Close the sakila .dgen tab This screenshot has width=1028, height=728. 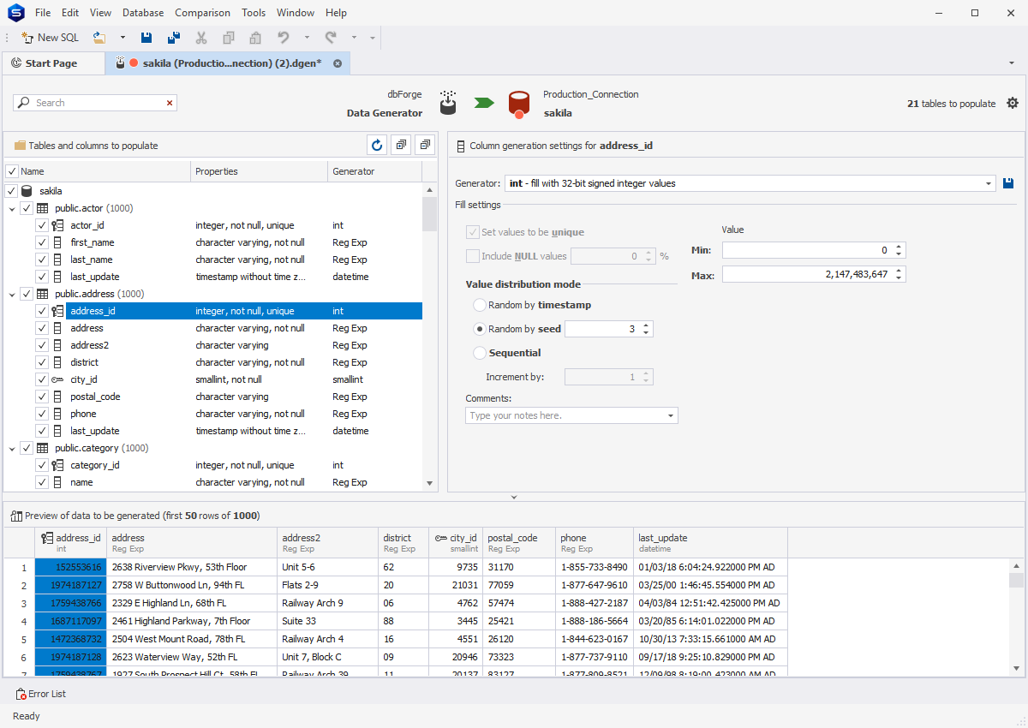[338, 63]
